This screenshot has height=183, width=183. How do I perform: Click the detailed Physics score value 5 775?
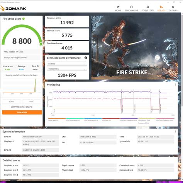pos(98,165)
